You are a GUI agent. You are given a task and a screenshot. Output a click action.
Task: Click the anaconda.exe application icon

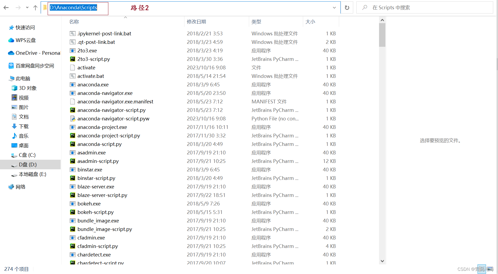(73, 85)
